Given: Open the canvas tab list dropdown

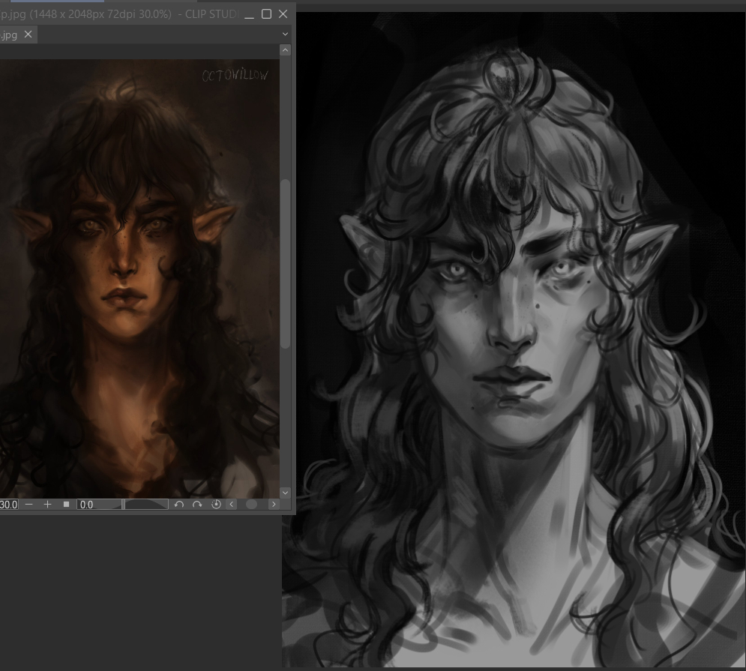Looking at the screenshot, I should (x=285, y=34).
